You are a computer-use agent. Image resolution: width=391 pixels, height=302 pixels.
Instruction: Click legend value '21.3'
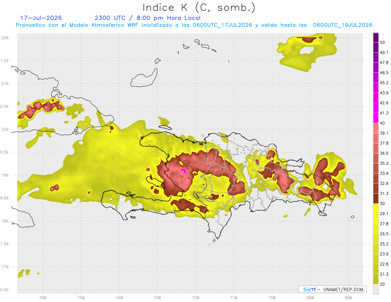(384, 274)
